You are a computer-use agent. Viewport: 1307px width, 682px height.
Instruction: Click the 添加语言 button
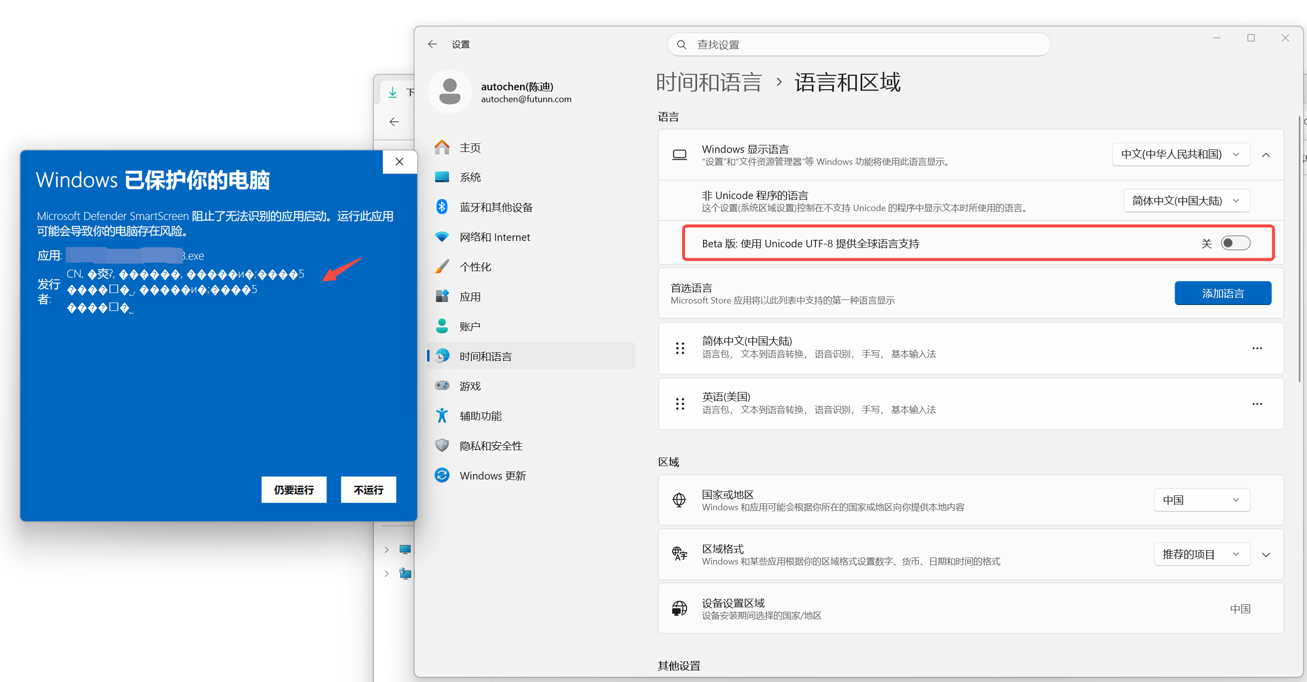point(1222,293)
